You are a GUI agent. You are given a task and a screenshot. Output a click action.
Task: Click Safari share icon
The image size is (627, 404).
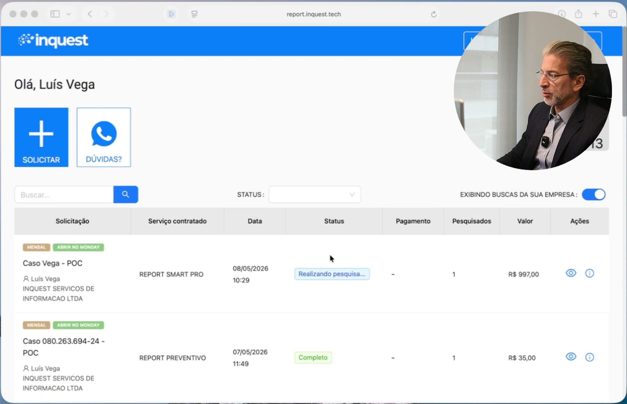[578, 14]
